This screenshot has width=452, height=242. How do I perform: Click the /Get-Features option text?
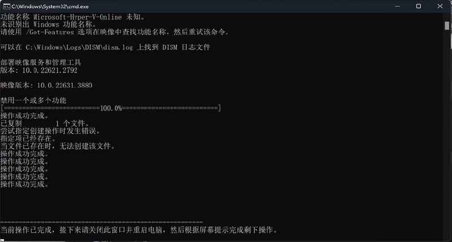point(50,32)
